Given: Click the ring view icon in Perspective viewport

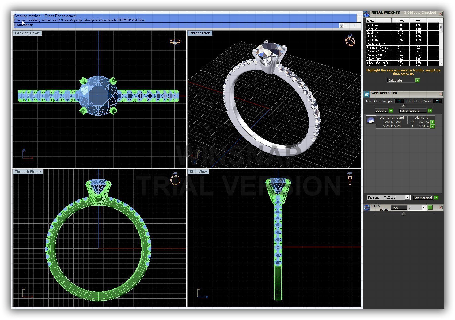Looking at the screenshot, I should coord(350,40).
